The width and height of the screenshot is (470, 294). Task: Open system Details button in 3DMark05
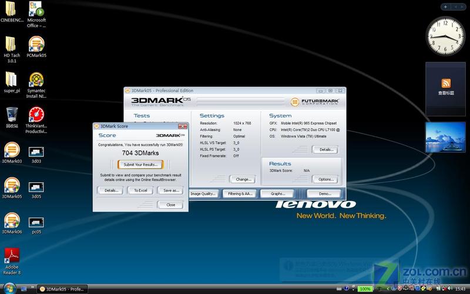click(x=325, y=149)
